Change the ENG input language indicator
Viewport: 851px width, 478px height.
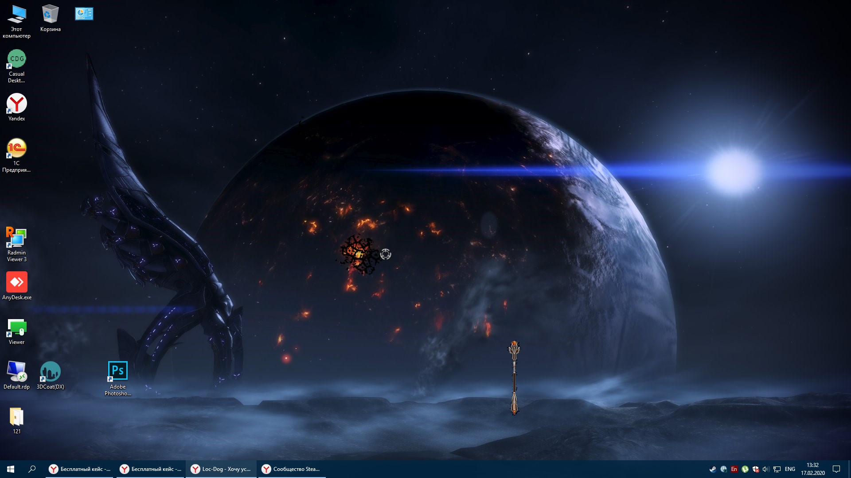pos(790,469)
